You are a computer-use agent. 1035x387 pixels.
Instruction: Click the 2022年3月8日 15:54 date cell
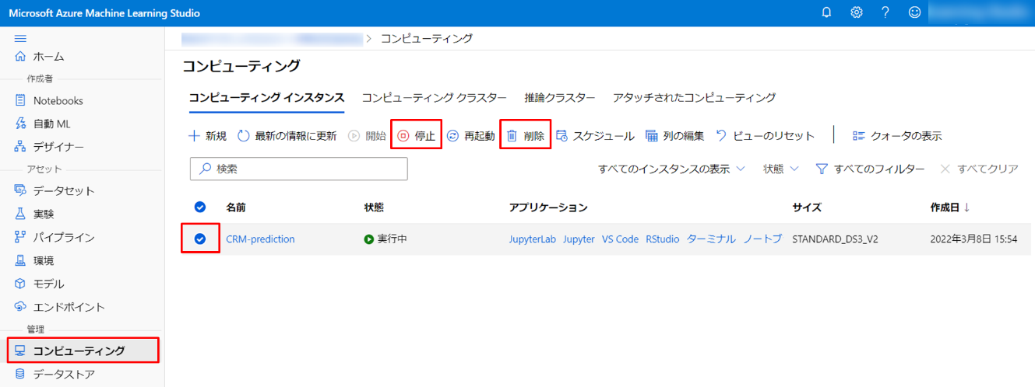click(973, 239)
